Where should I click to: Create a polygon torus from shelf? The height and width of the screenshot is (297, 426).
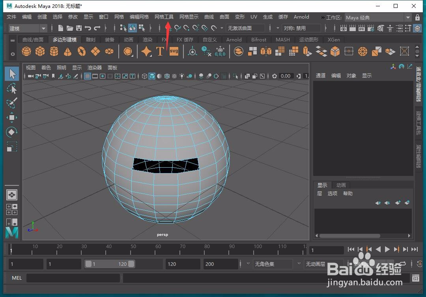pyautogui.click(x=82, y=51)
